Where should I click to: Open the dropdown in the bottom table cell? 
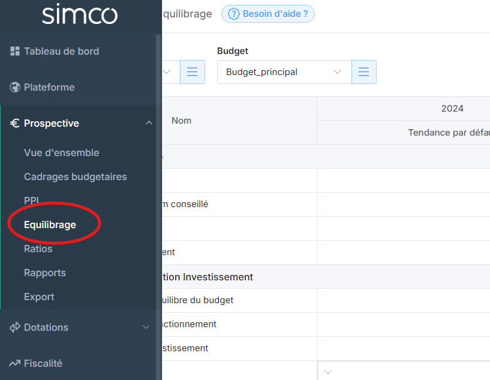(328, 372)
